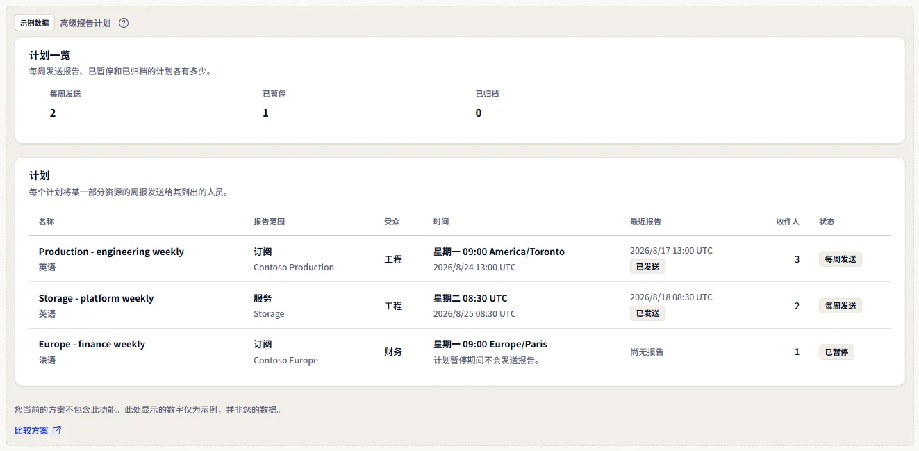919x451 pixels.
Task: Click next run 2026/8/25 08:30 UTC
Action: tap(474, 313)
